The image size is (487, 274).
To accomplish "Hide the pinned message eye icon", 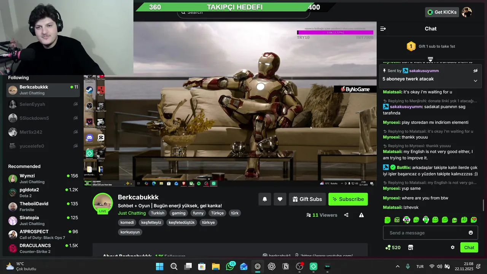I will 475,71.
